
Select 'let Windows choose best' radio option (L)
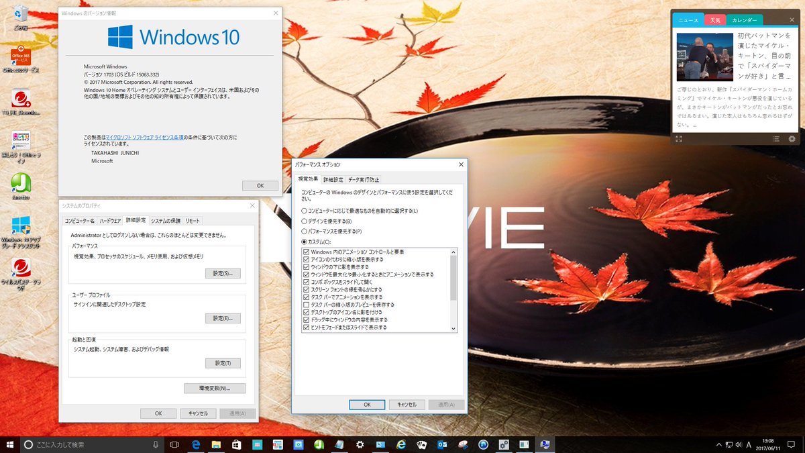click(x=305, y=211)
